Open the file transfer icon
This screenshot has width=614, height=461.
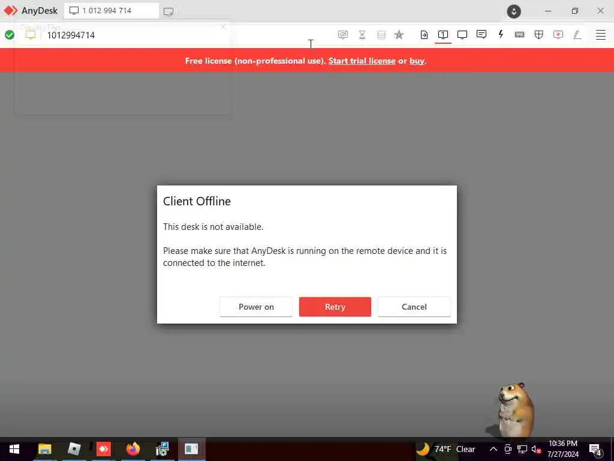coord(424,35)
